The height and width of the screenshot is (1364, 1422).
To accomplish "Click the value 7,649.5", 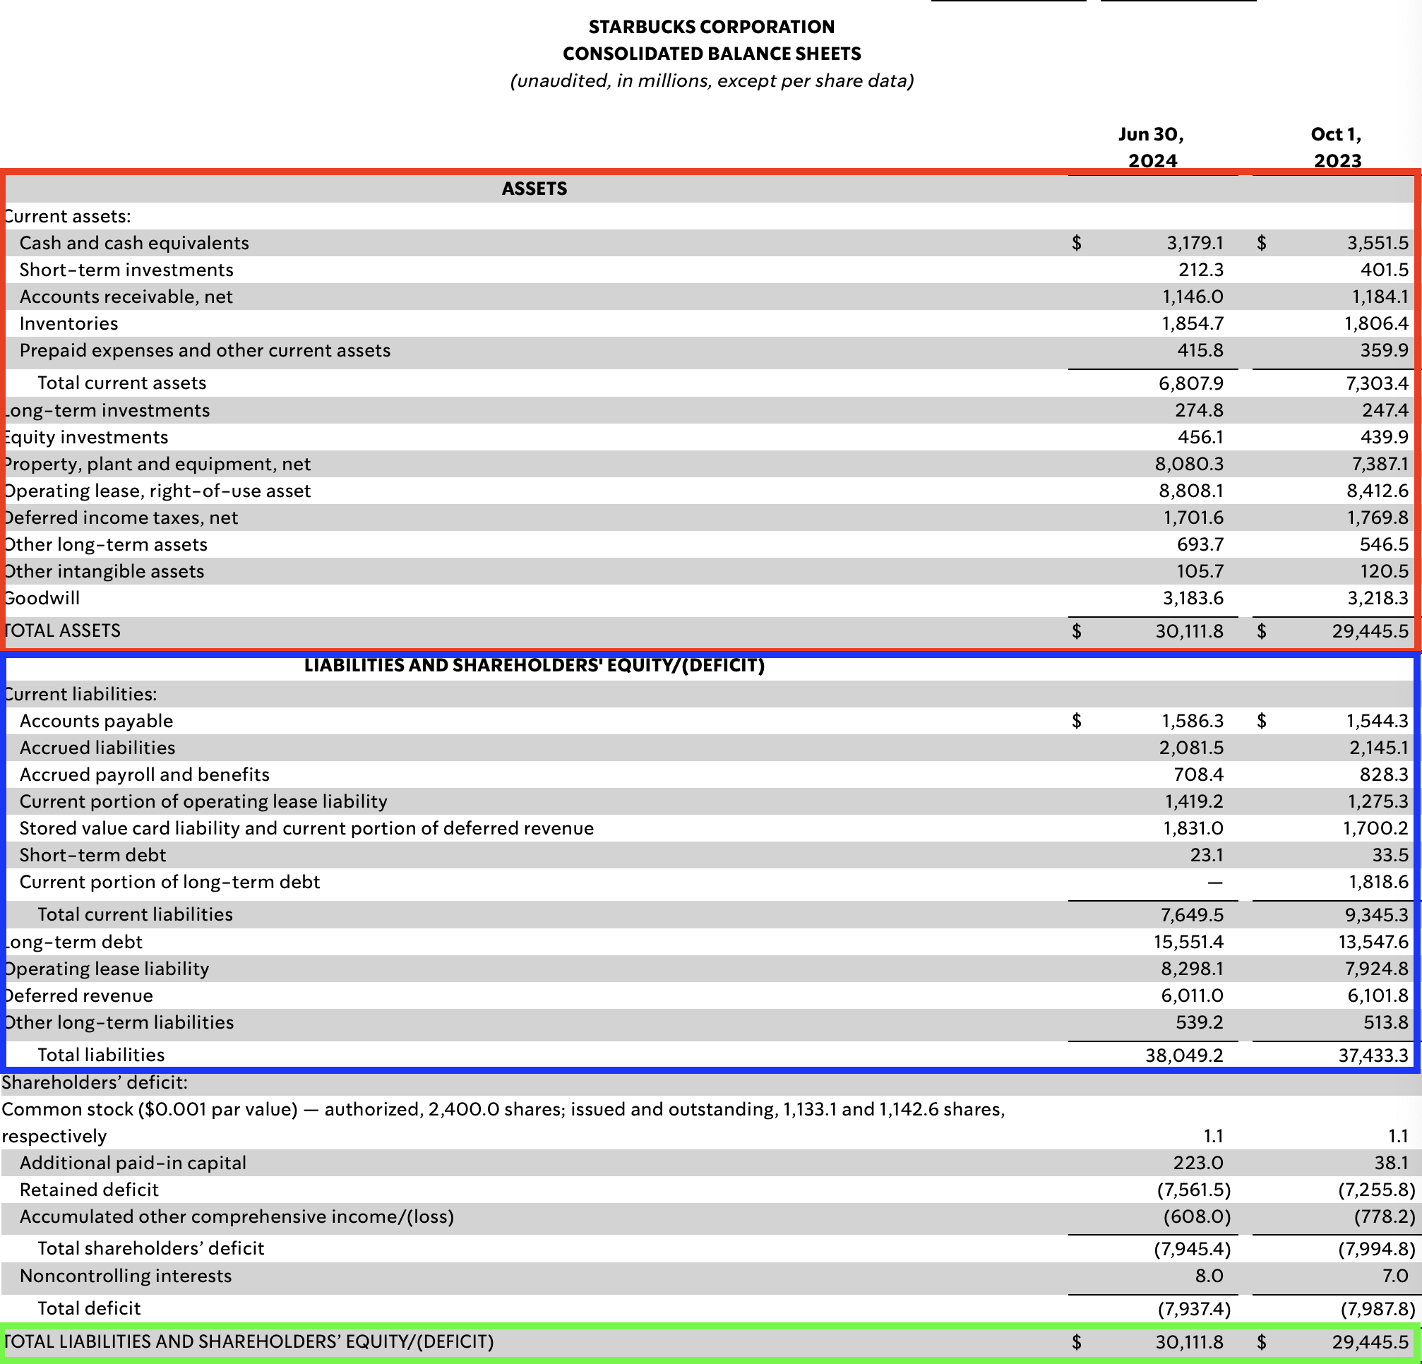I will tap(1192, 915).
